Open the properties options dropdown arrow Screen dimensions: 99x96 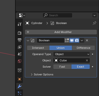point(94,15)
